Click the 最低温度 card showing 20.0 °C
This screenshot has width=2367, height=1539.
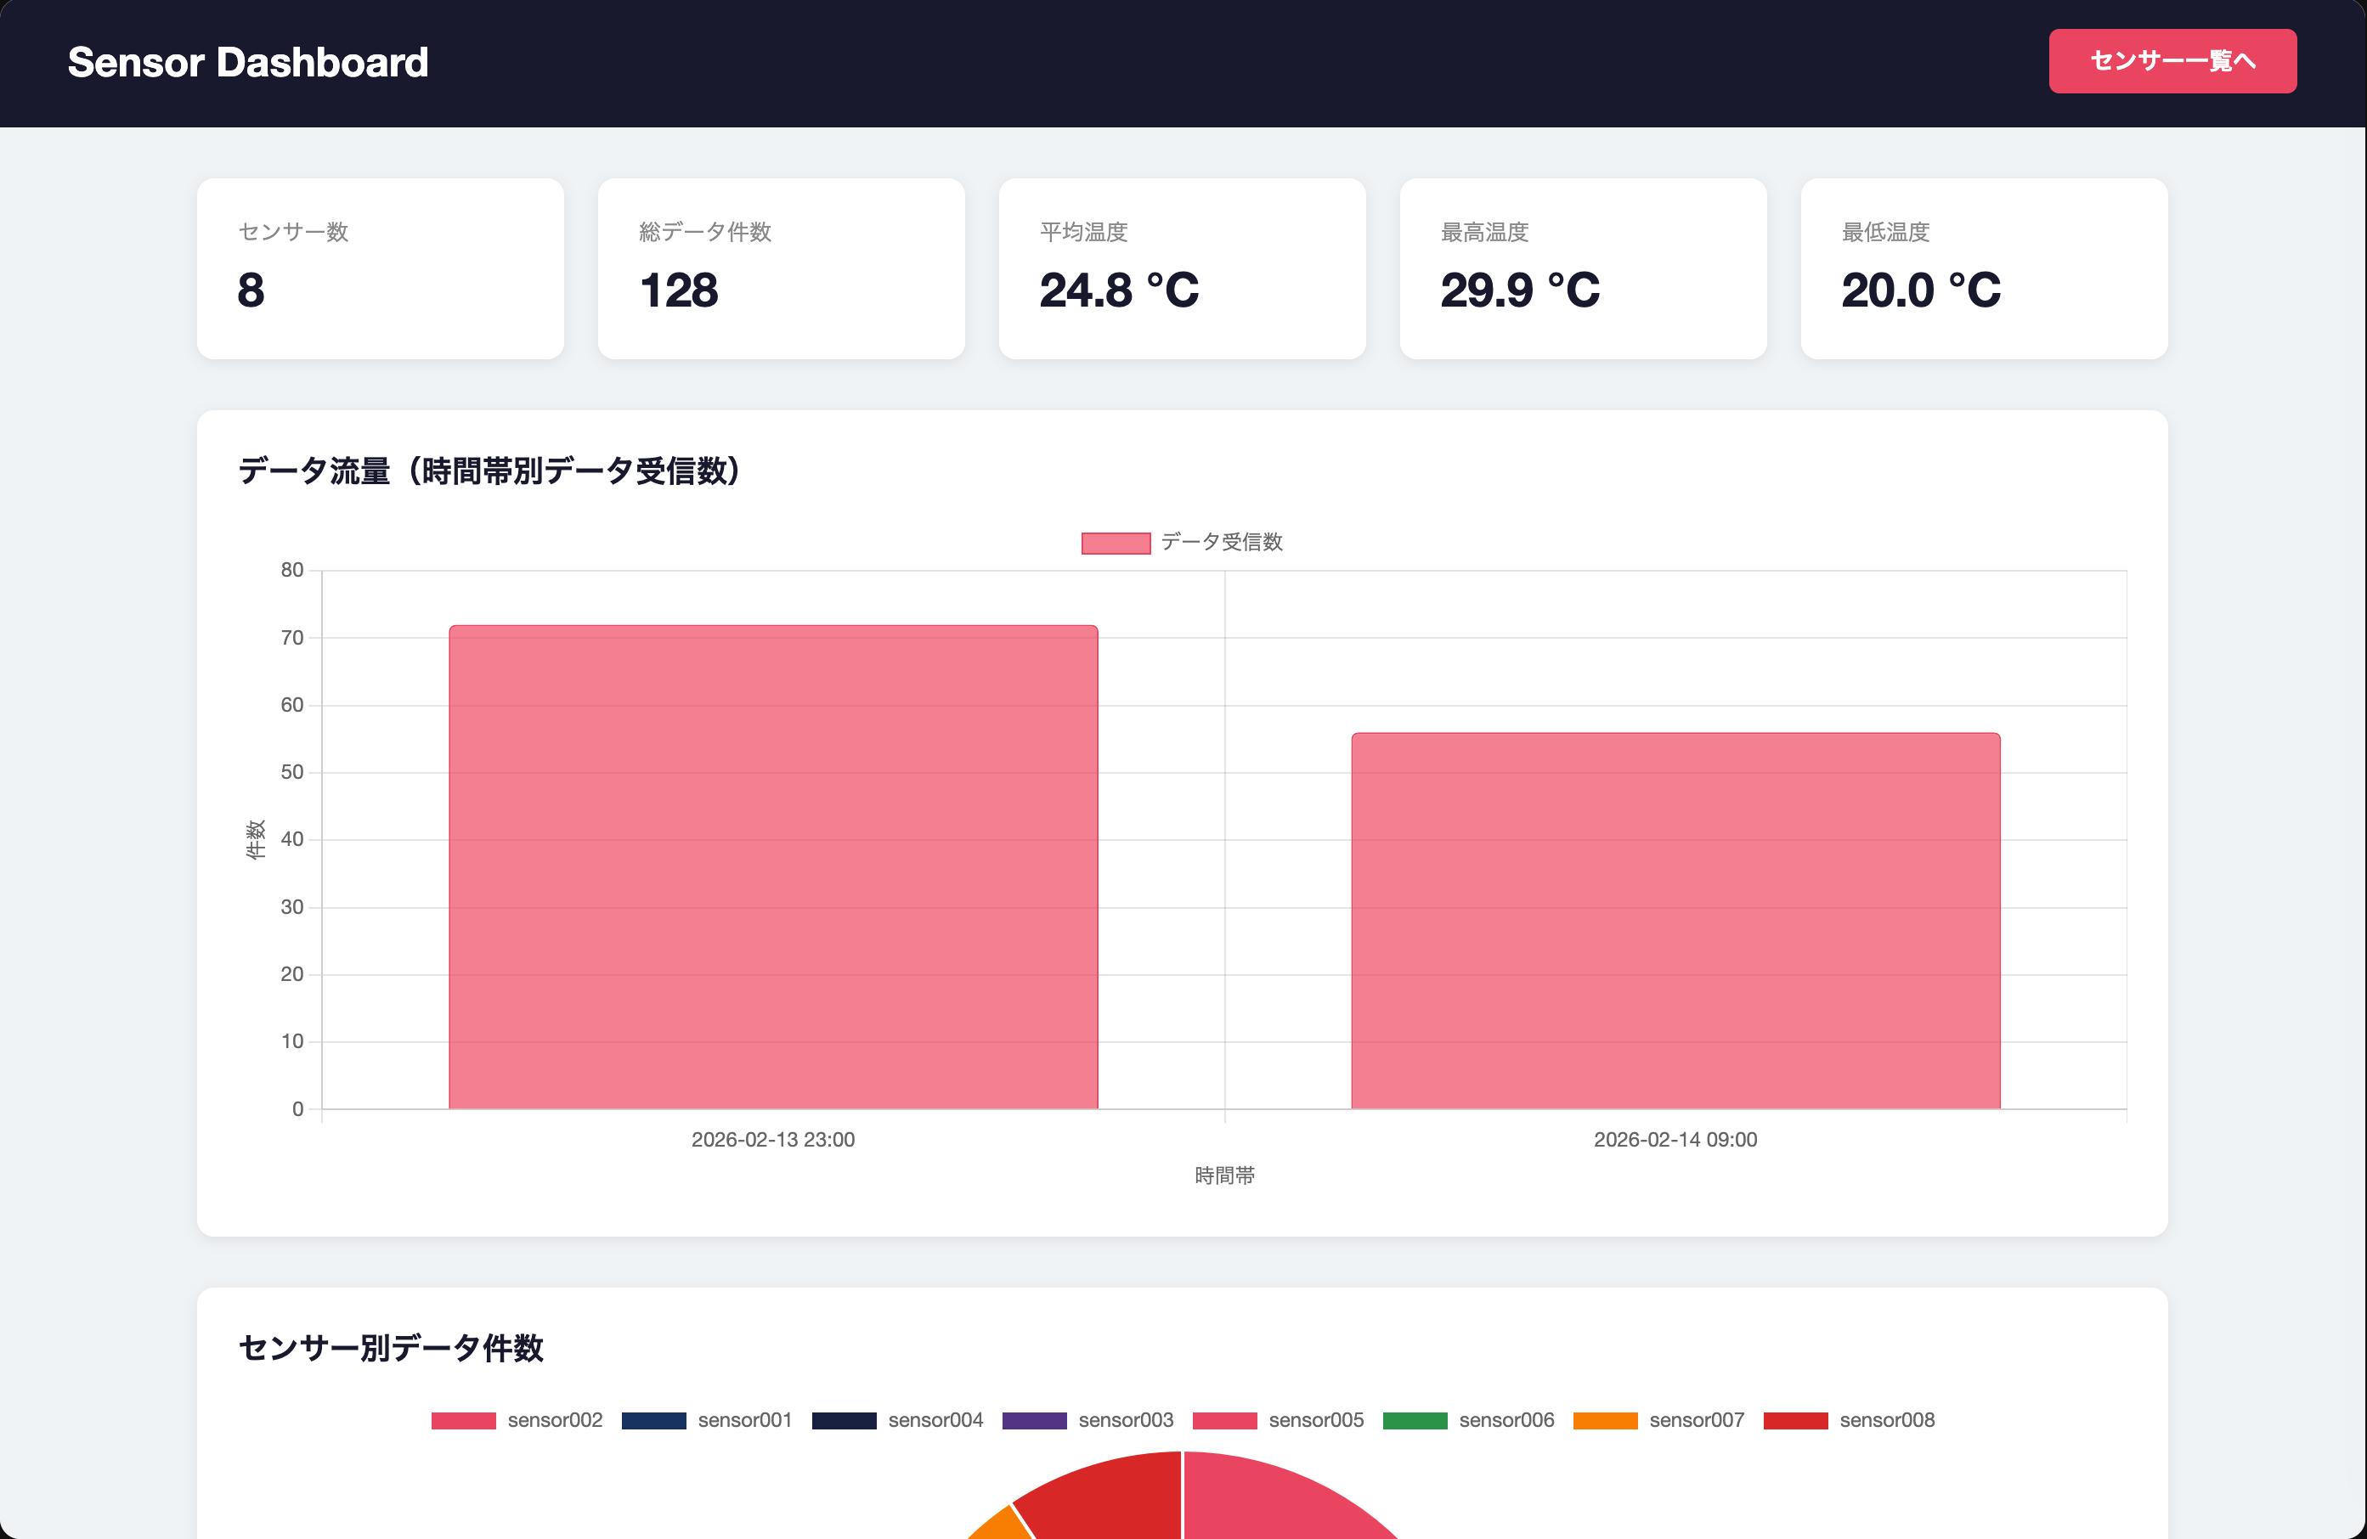point(1983,268)
